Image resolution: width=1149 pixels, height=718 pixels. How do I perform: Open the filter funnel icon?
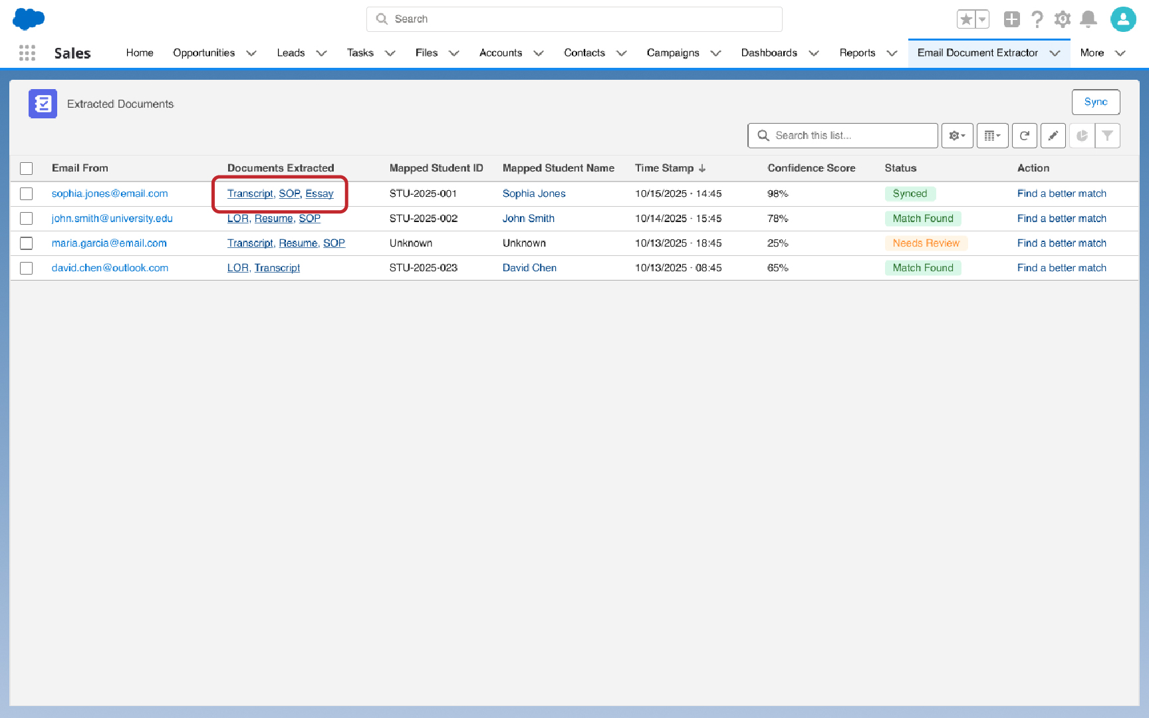click(1108, 136)
